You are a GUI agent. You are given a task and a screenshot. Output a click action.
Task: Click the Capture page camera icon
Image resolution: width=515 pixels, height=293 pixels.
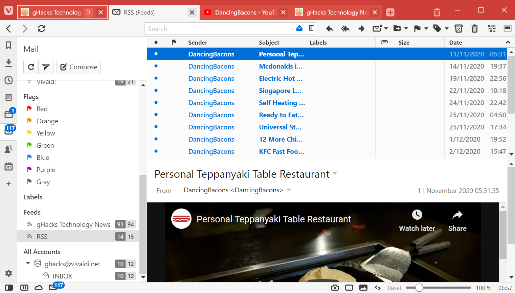(x=335, y=288)
